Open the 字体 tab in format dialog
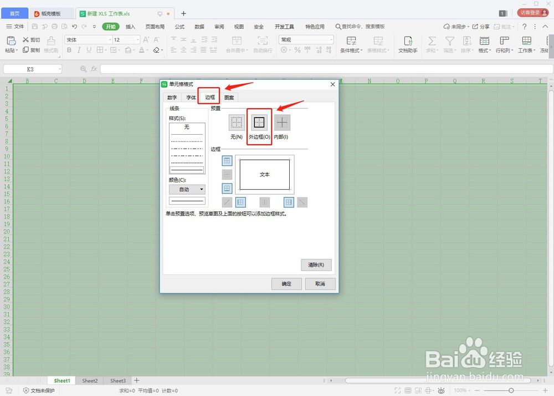 pos(191,98)
